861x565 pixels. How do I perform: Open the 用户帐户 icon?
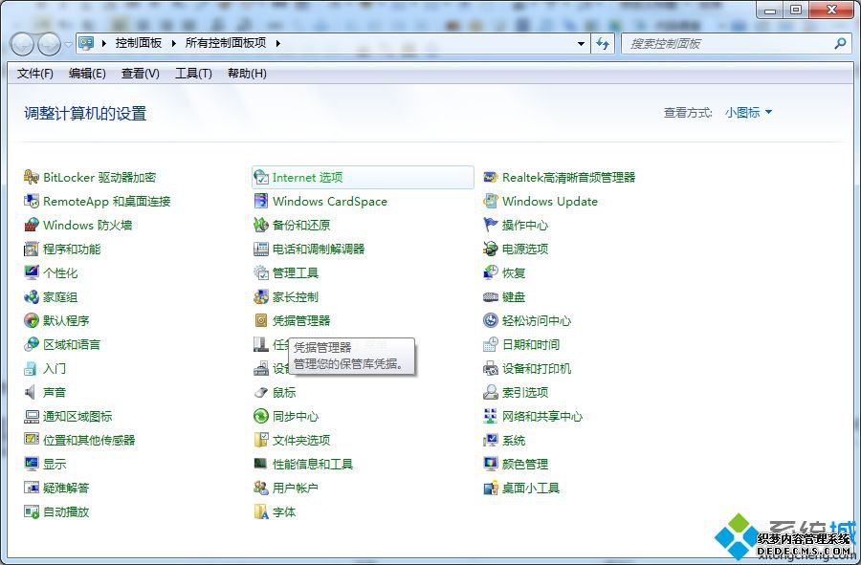(x=261, y=488)
